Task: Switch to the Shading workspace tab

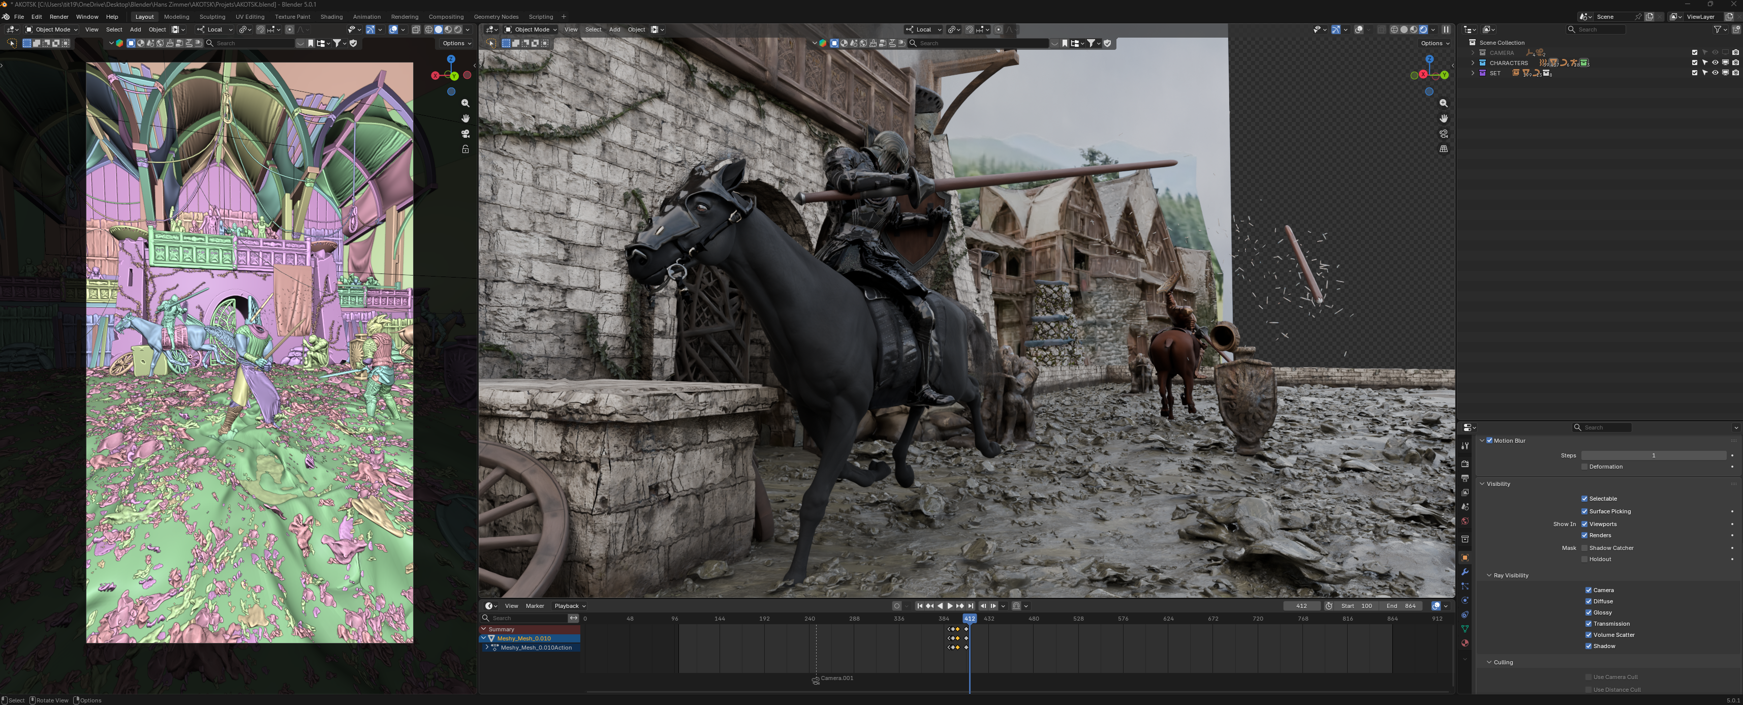Action: coord(331,16)
